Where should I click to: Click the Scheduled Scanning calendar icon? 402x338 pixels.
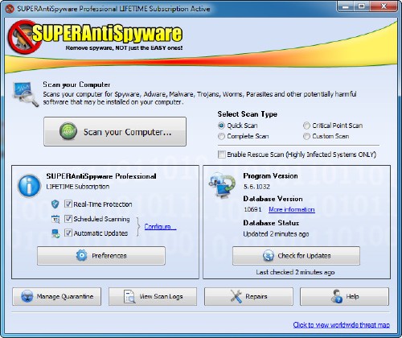55,219
